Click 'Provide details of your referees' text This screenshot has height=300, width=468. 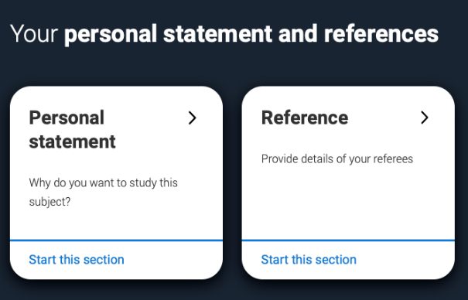337,159
